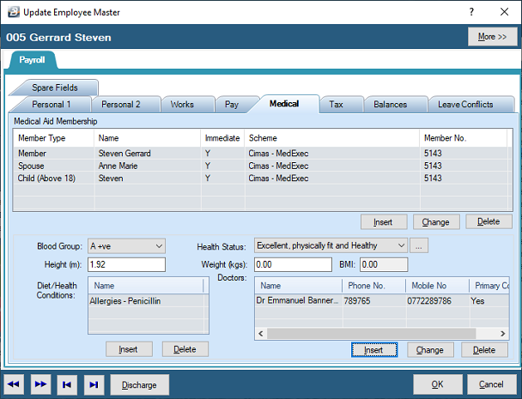Click the application icon in title bar

pos(14,12)
